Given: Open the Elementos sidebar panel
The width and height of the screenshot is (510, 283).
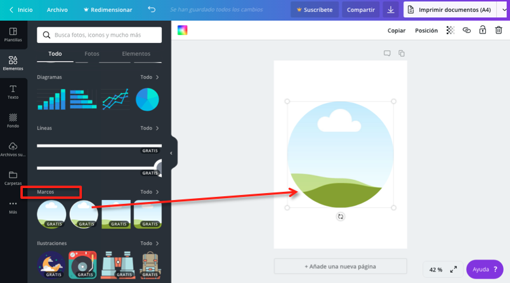Looking at the screenshot, I should 13,63.
